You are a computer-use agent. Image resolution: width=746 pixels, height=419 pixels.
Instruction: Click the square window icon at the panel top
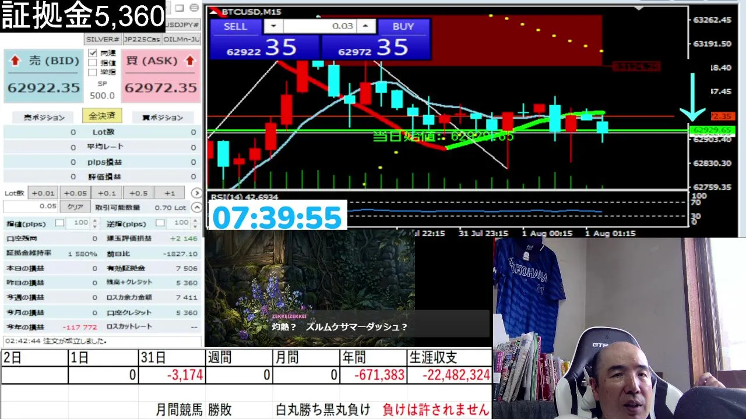point(180,8)
